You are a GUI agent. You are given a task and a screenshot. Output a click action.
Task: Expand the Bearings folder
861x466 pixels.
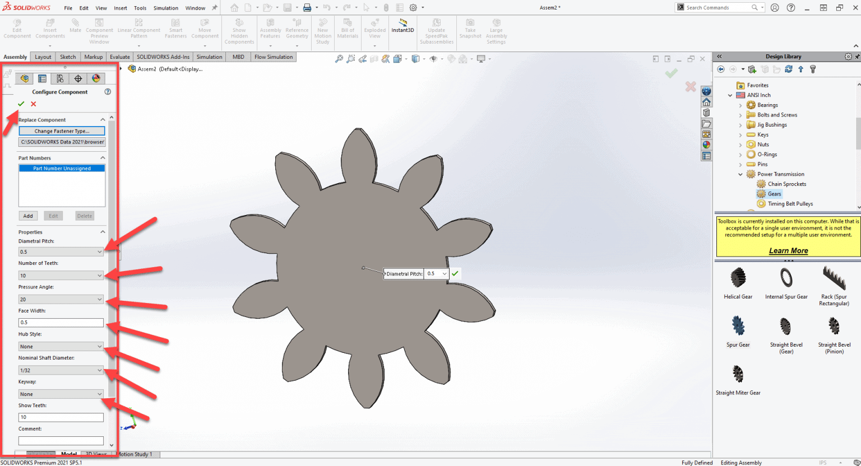(x=740, y=105)
